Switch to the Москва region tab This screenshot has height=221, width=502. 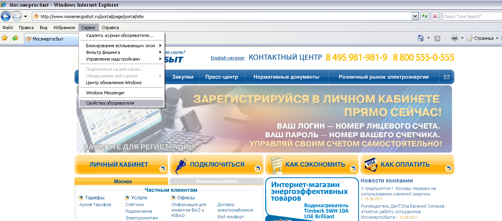click(121, 181)
